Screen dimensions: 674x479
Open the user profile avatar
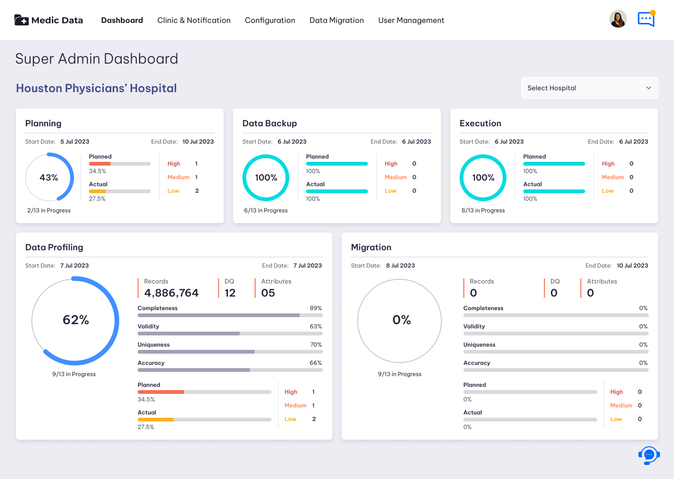[618, 19]
